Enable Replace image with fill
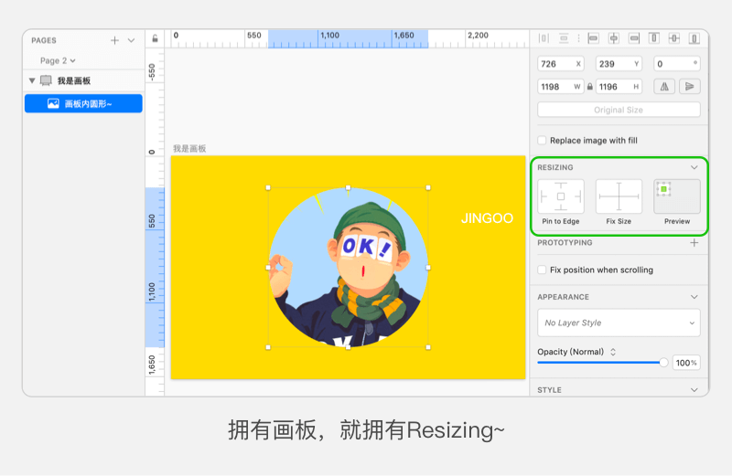The width and height of the screenshot is (732, 476). pos(542,141)
